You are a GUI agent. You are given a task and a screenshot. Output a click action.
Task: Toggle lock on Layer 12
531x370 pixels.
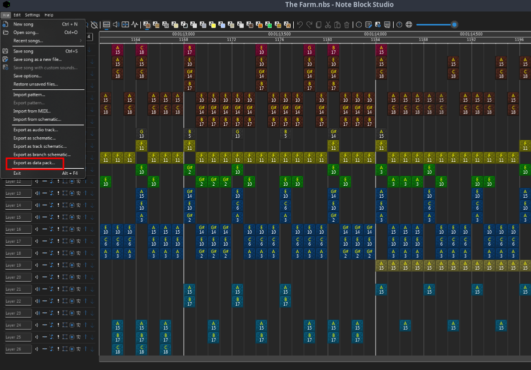point(51,181)
